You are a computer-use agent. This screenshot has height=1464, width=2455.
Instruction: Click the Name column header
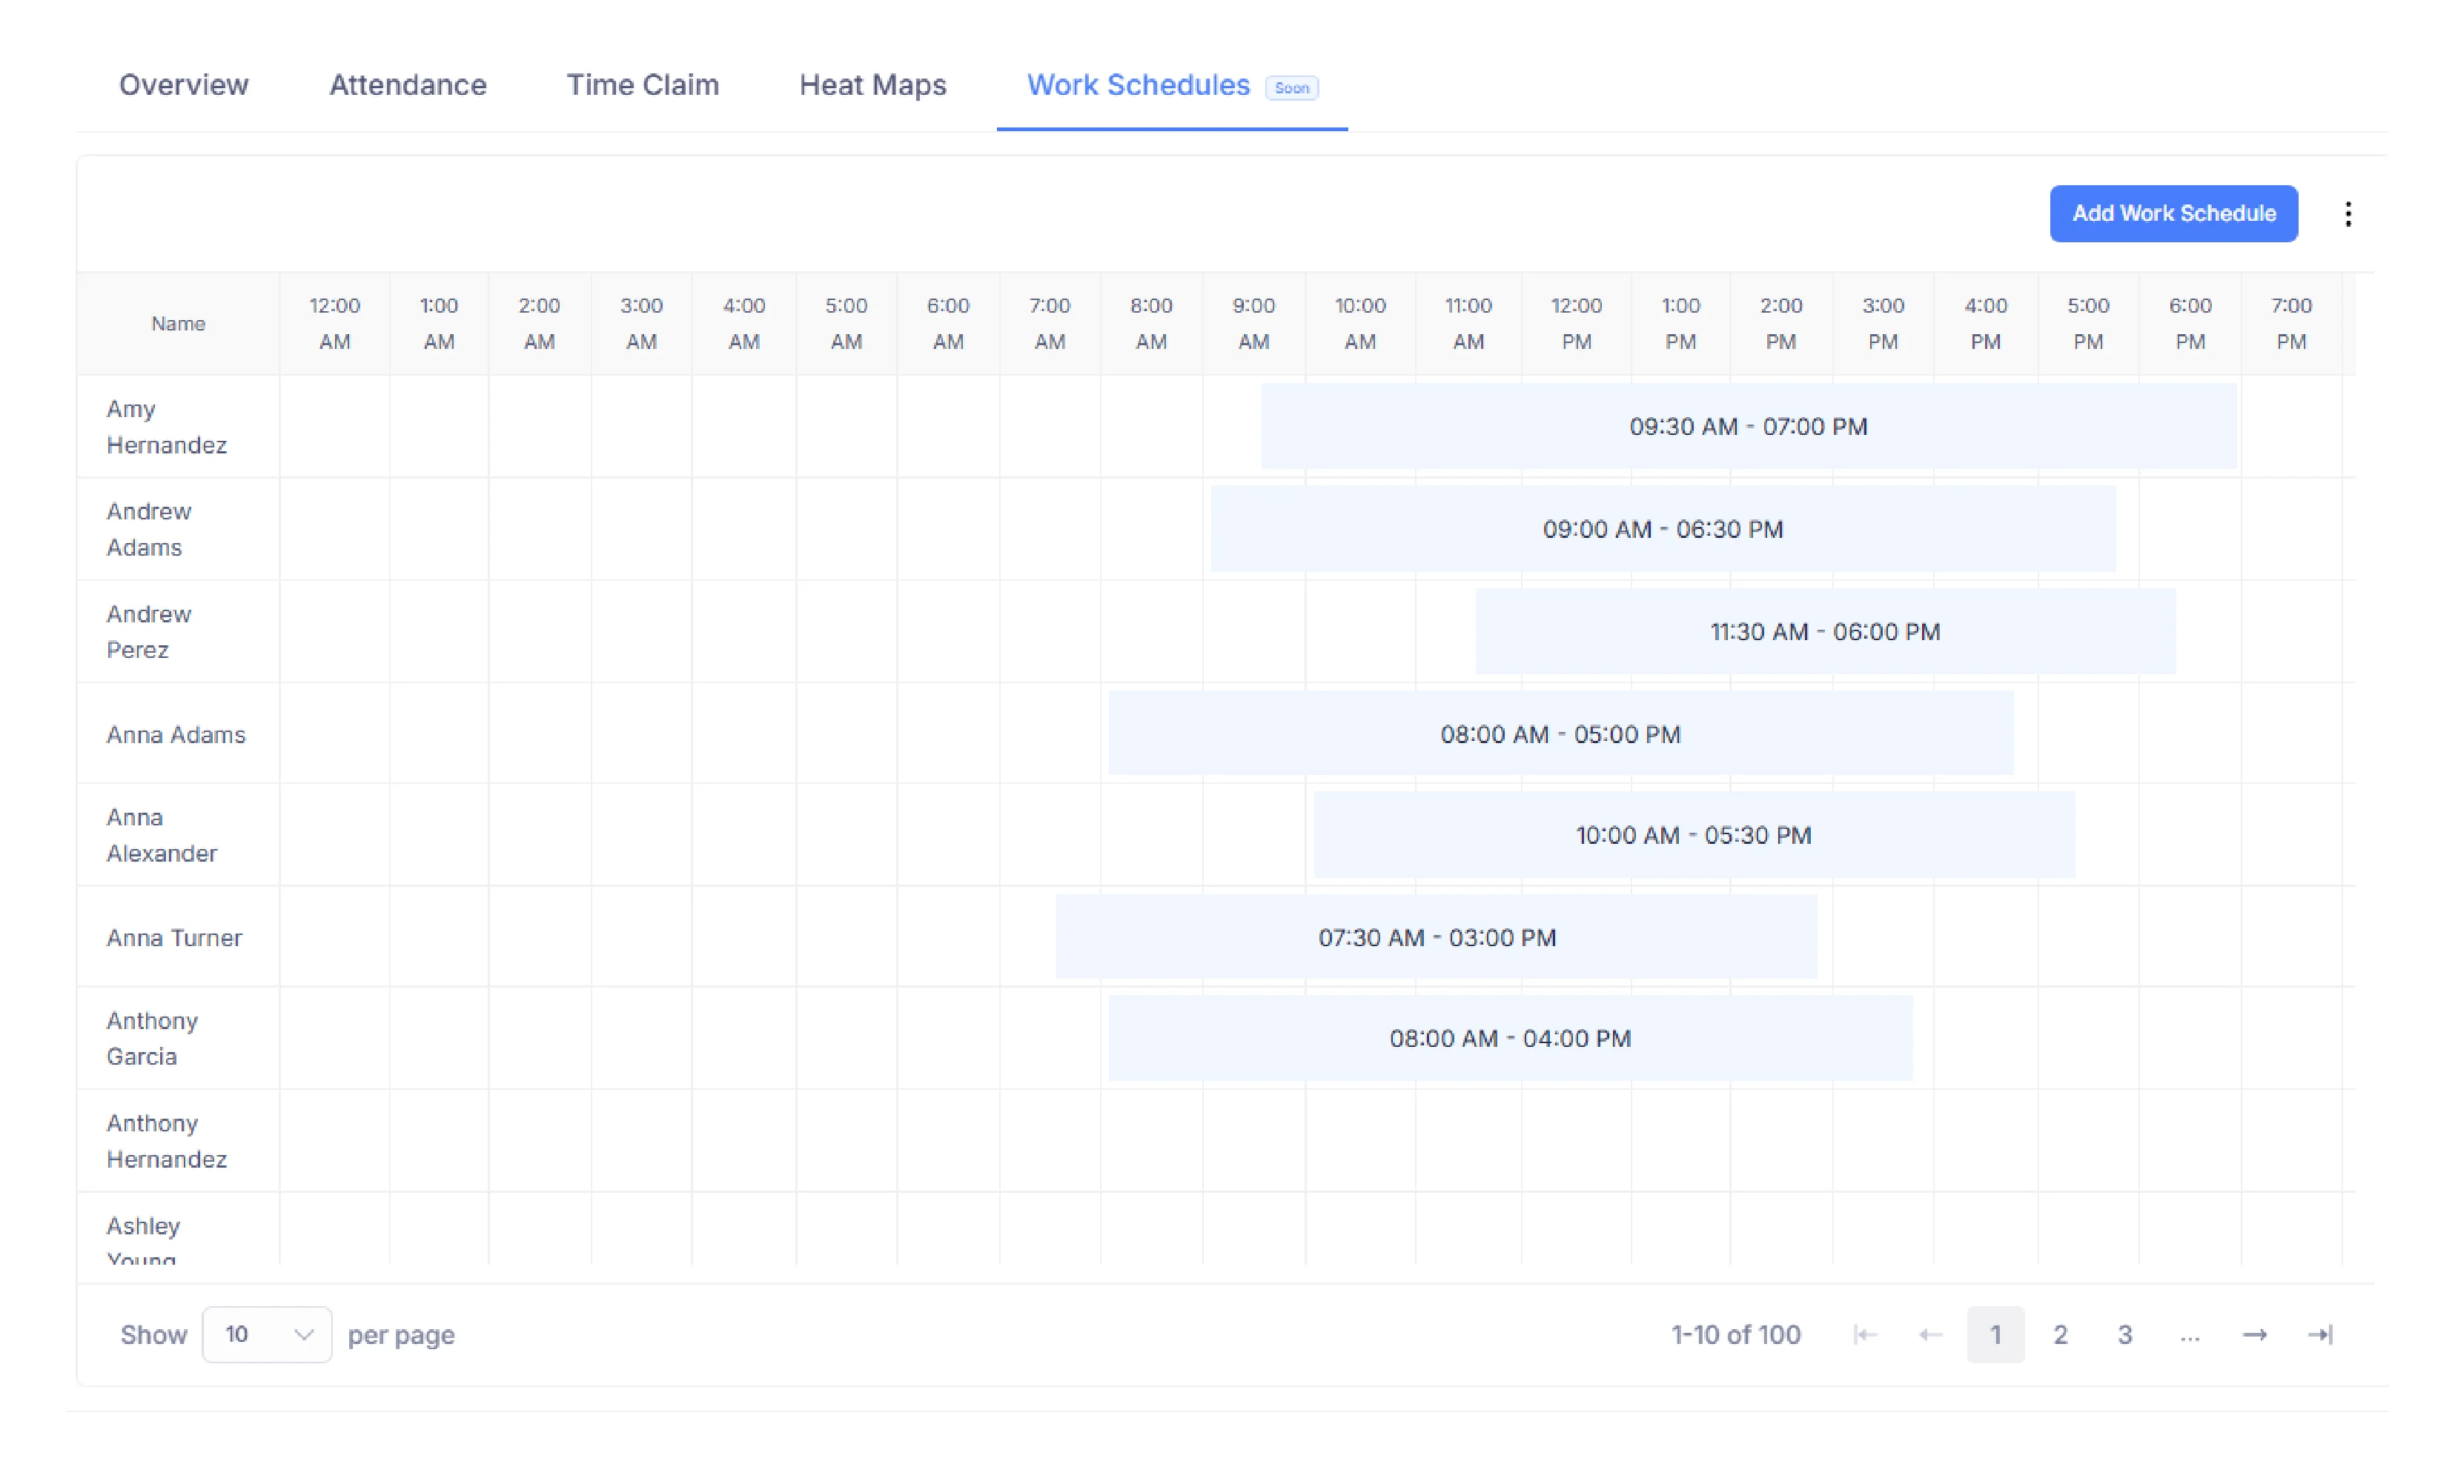pos(178,324)
